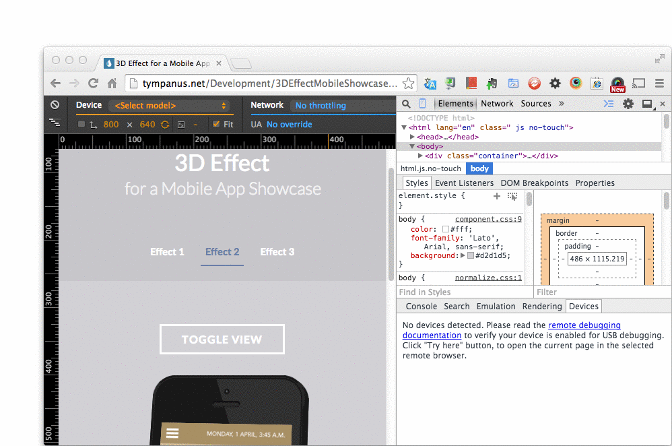Click the reset emulation icon
This screenshot has width=672, height=446.
coord(55,105)
